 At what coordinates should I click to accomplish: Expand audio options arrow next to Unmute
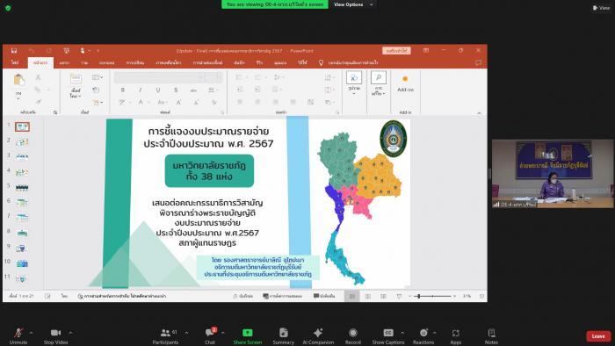[x=31, y=333]
